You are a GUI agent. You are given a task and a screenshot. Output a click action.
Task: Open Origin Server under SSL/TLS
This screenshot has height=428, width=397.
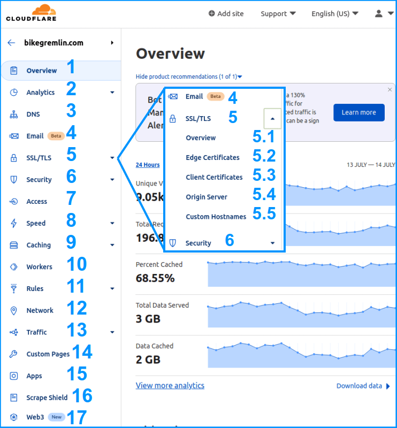click(x=207, y=197)
